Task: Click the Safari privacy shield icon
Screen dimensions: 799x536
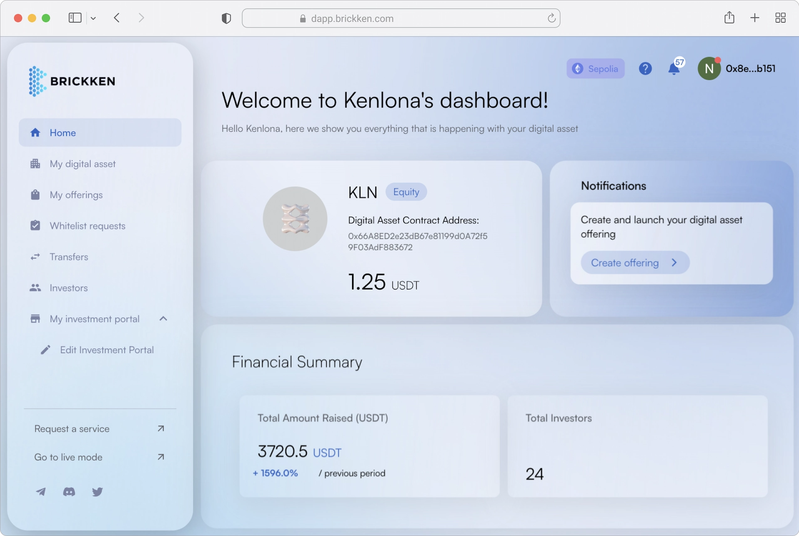Action: 226,18
